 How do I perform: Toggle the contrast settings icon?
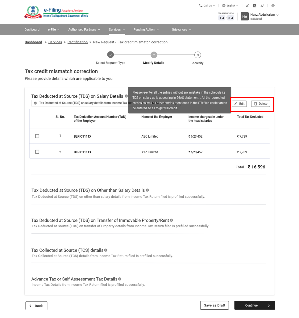click(273, 6)
